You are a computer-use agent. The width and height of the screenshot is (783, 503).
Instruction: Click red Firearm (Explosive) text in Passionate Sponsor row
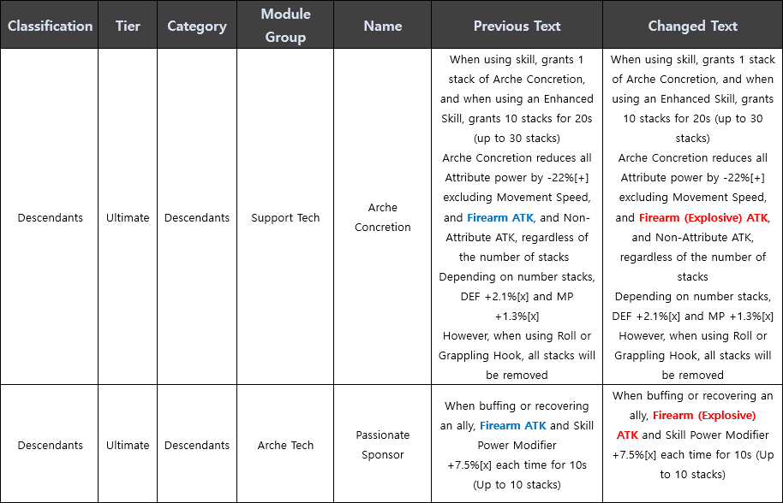pos(704,415)
